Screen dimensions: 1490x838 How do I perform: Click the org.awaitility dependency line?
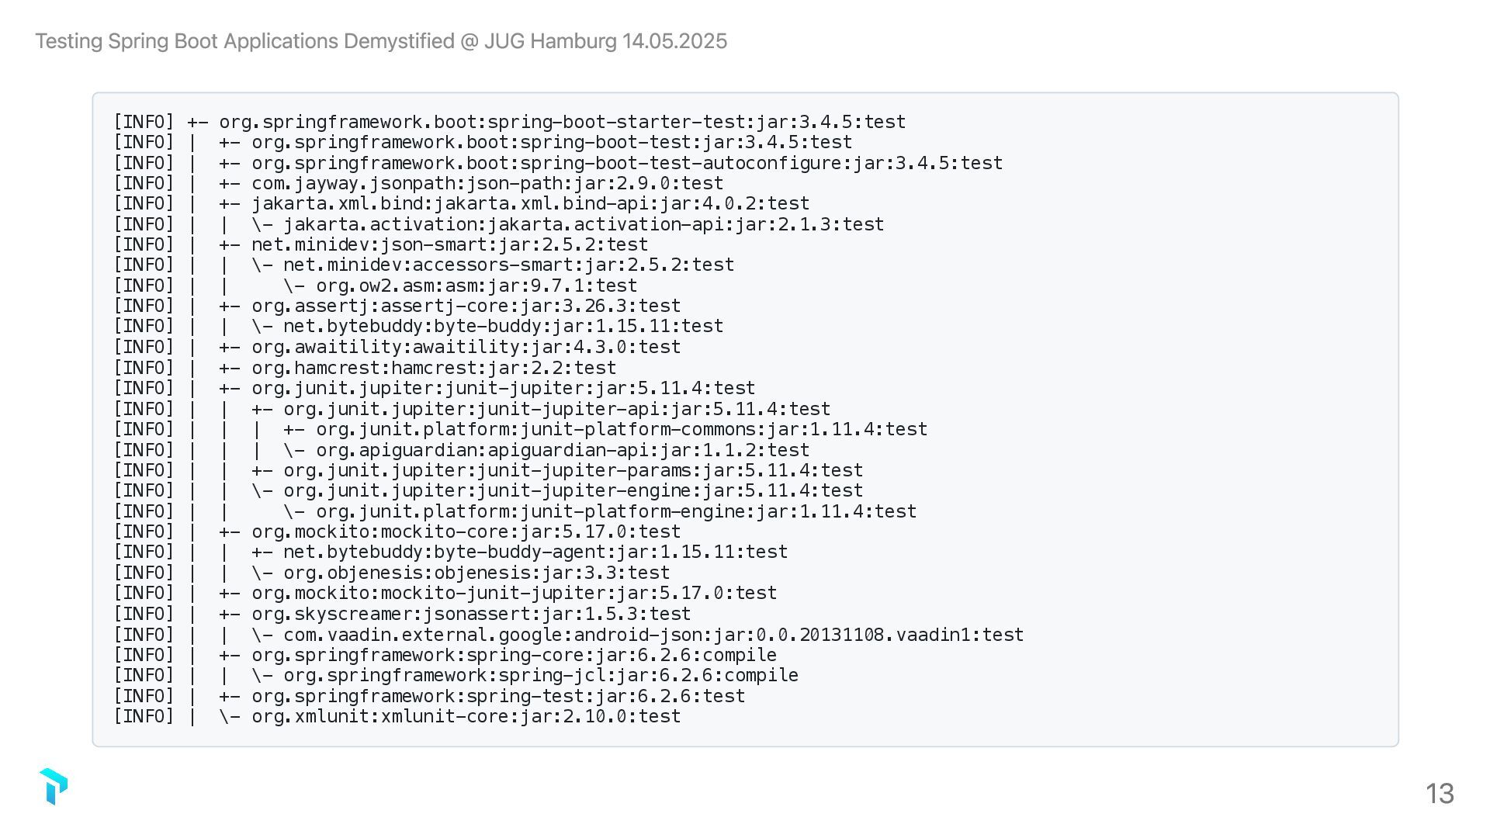coord(466,348)
